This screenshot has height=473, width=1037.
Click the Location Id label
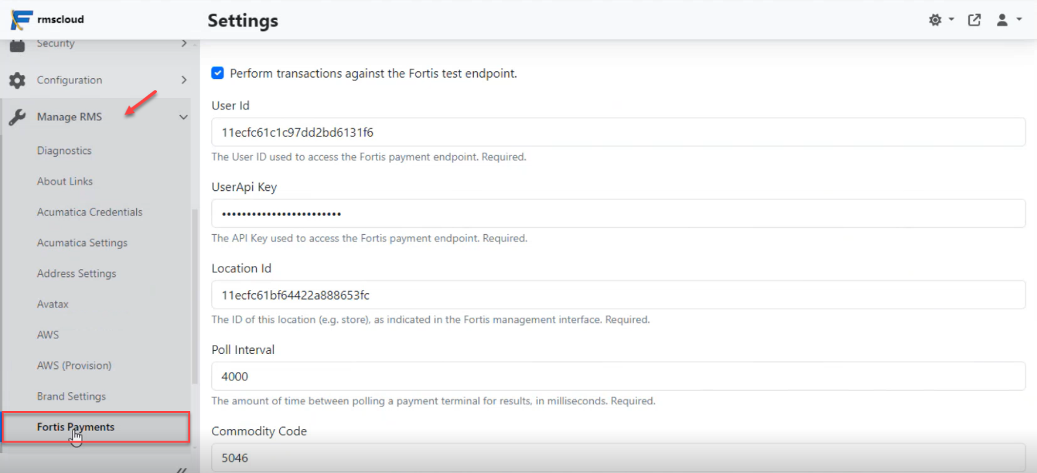241,269
